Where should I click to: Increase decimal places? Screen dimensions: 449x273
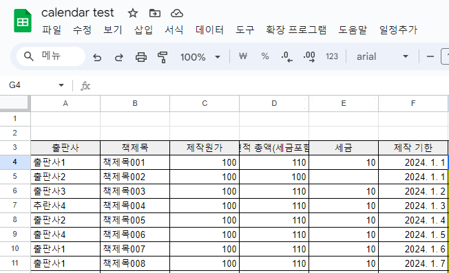click(309, 56)
